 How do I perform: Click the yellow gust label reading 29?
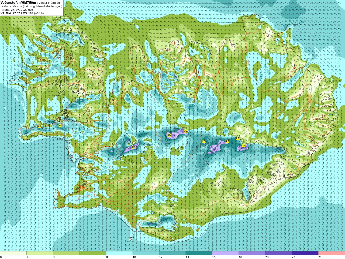coord(170,135)
